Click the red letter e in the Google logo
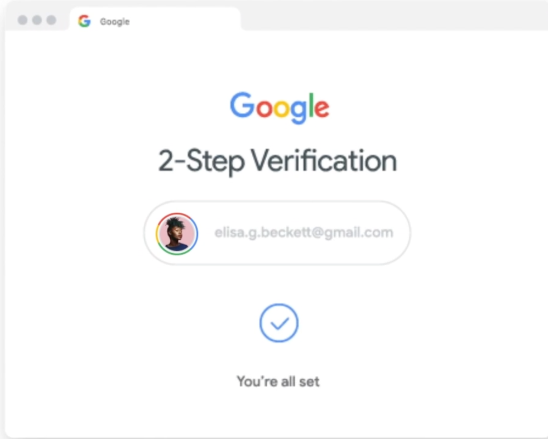The width and height of the screenshot is (548, 439). coord(321,108)
